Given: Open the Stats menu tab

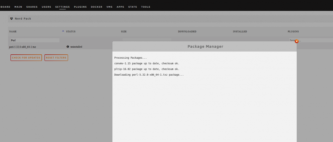Looking at the screenshot, I should 133,7.
